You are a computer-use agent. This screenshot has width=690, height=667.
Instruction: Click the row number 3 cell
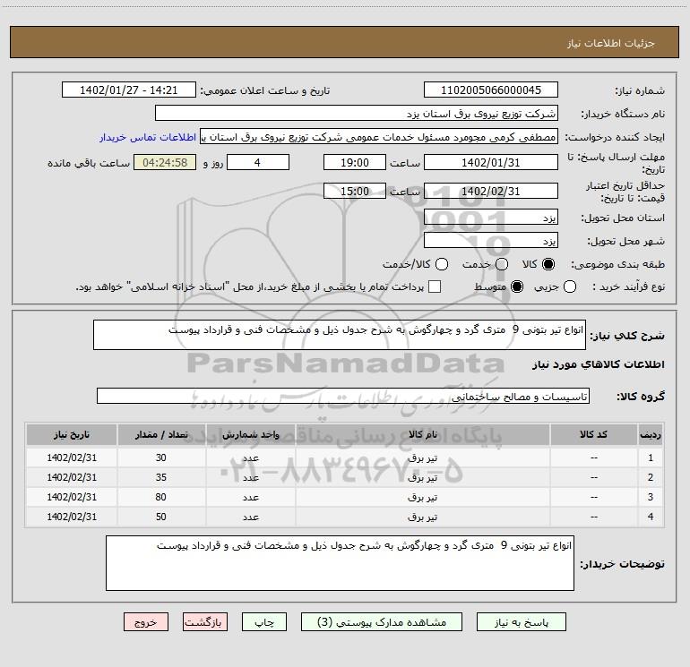click(651, 497)
